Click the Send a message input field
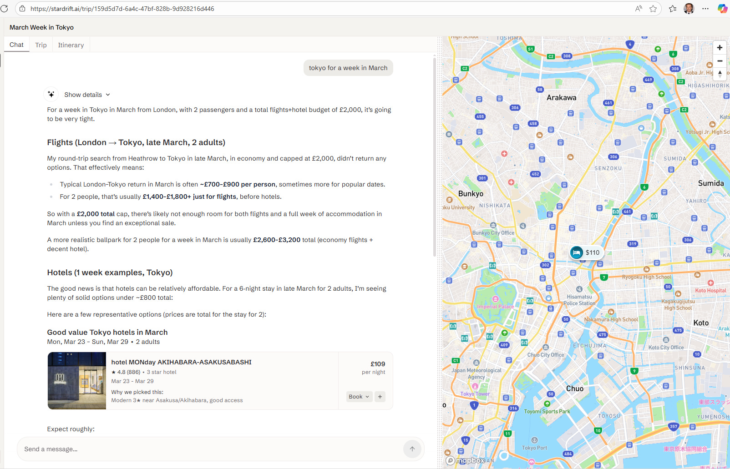 click(x=210, y=449)
